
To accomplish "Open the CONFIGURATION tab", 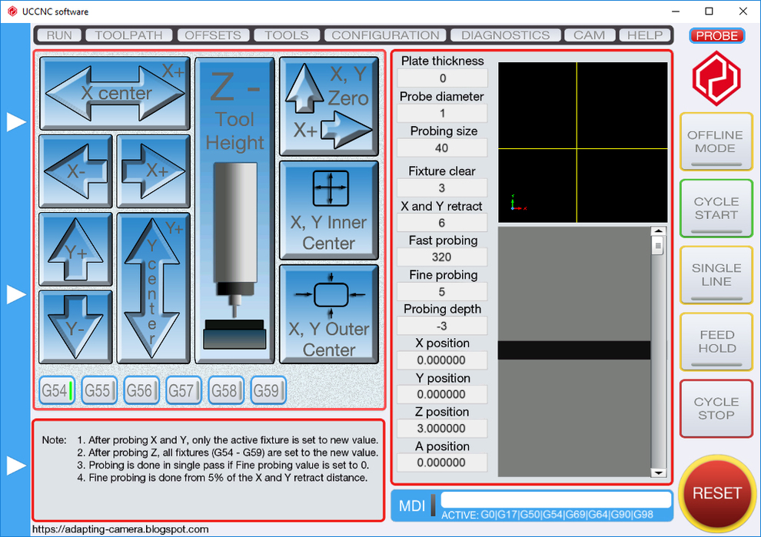I will click(x=385, y=35).
